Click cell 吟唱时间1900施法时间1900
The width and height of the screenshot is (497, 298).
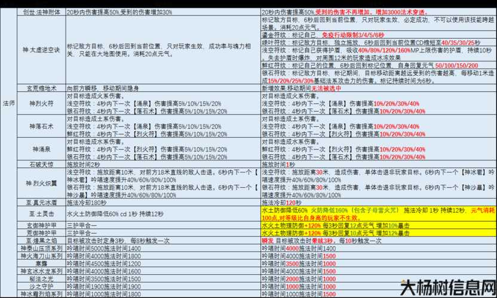pos(163,286)
